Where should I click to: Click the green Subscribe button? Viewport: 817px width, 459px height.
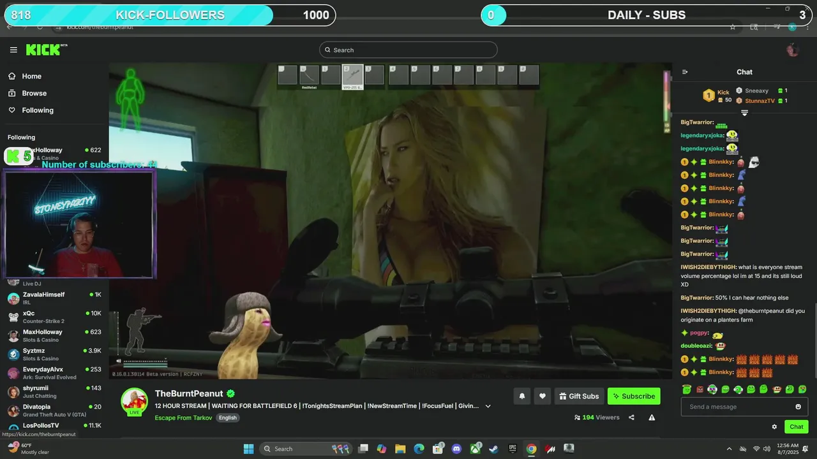pos(634,396)
